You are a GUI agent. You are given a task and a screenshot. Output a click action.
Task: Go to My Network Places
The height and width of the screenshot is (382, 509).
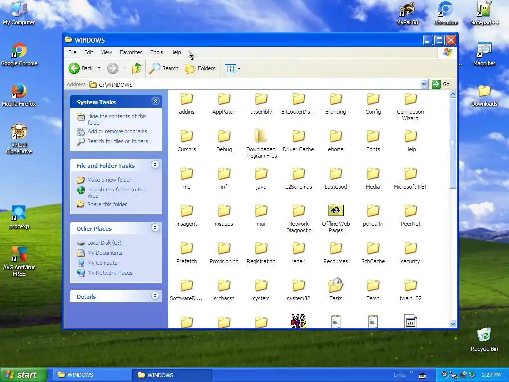click(x=110, y=273)
